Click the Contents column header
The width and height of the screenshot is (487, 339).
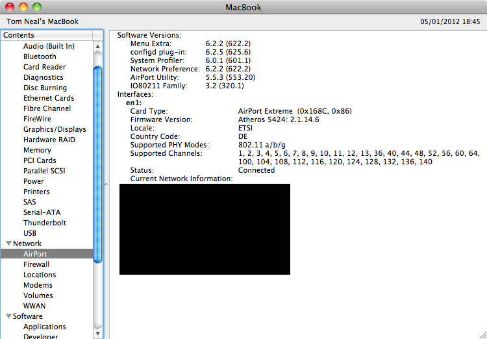(x=47, y=35)
